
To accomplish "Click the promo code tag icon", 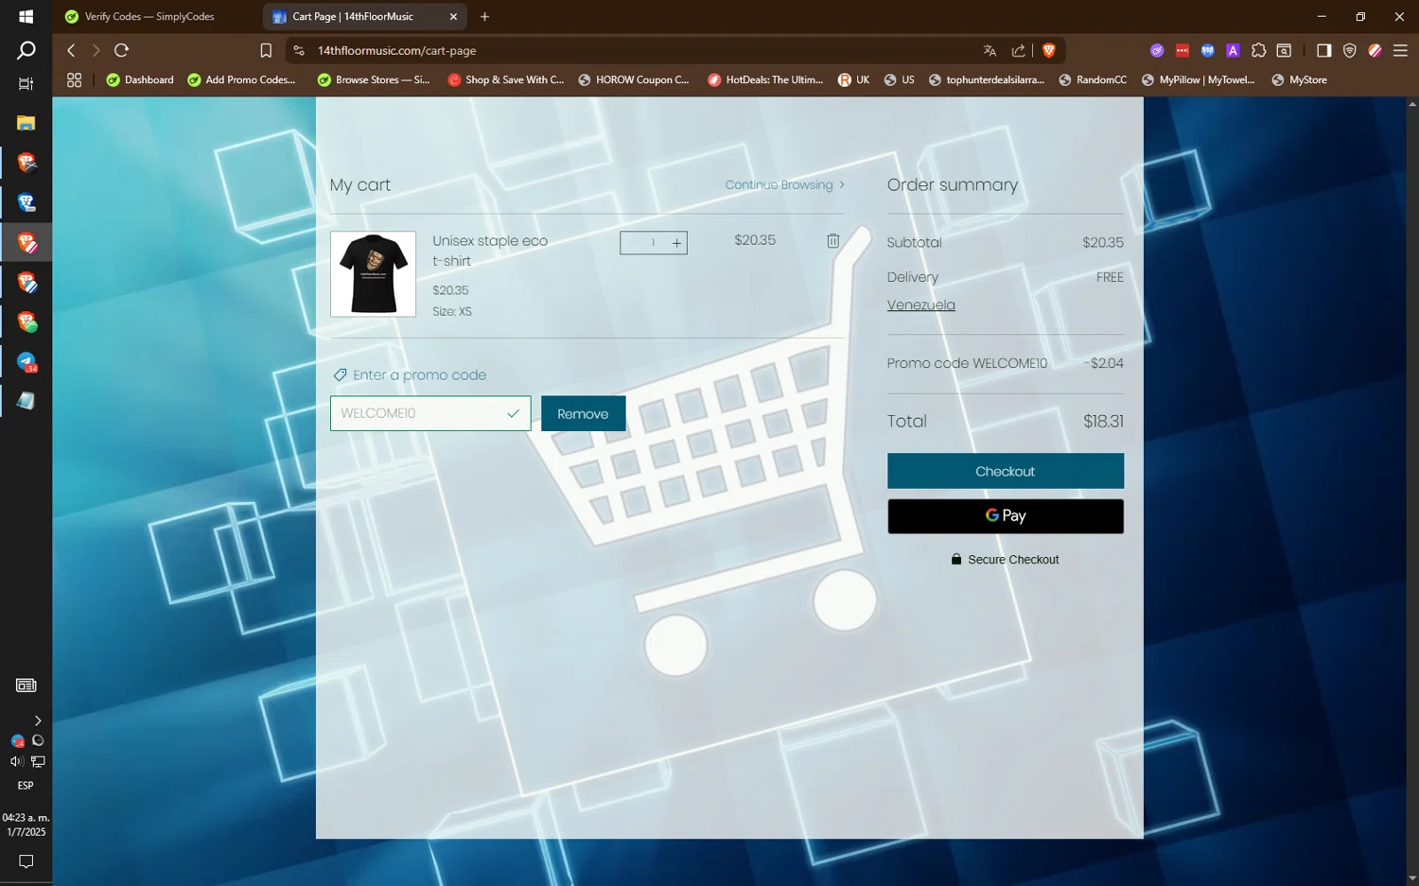I will coord(340,375).
